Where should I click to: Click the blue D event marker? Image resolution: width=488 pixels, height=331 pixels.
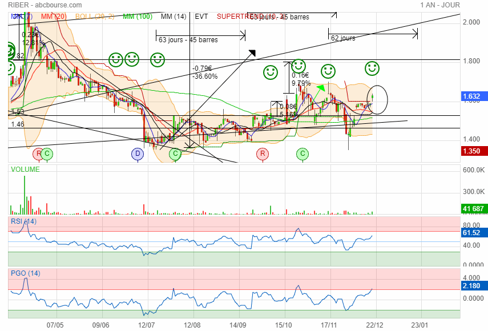click(x=138, y=154)
